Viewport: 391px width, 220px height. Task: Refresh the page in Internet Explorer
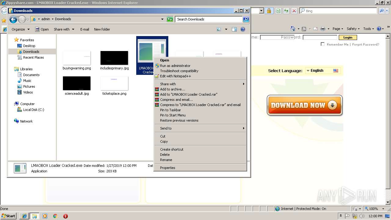point(286,11)
